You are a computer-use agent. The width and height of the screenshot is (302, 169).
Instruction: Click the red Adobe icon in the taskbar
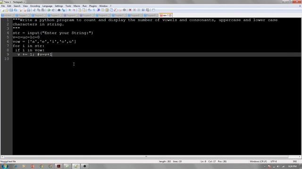[x=59, y=166]
